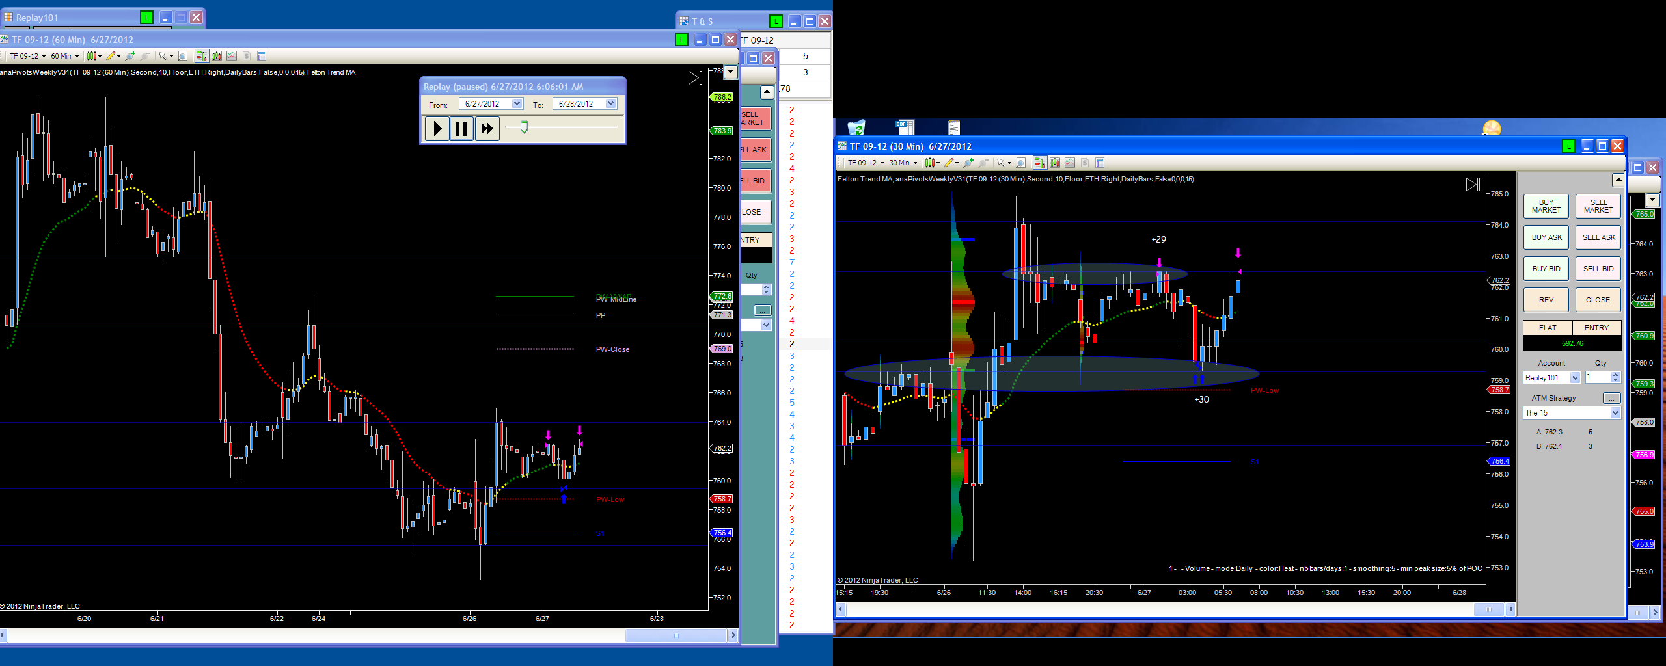Open Data Series icon in 30 Min chart toolbar
The width and height of the screenshot is (1666, 666).
tap(1055, 163)
